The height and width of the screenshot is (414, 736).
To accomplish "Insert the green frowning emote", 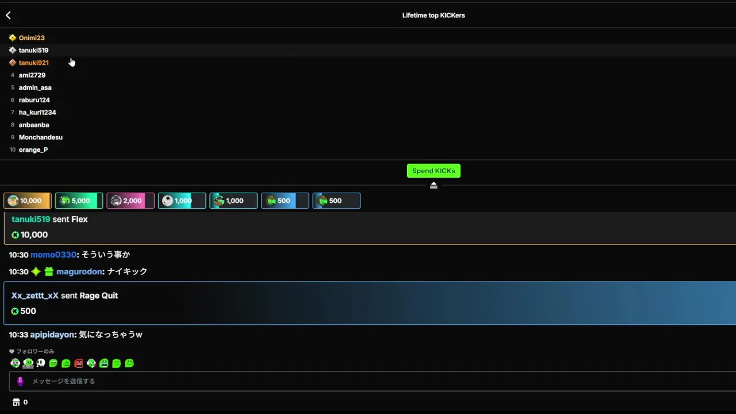I will click(x=66, y=363).
